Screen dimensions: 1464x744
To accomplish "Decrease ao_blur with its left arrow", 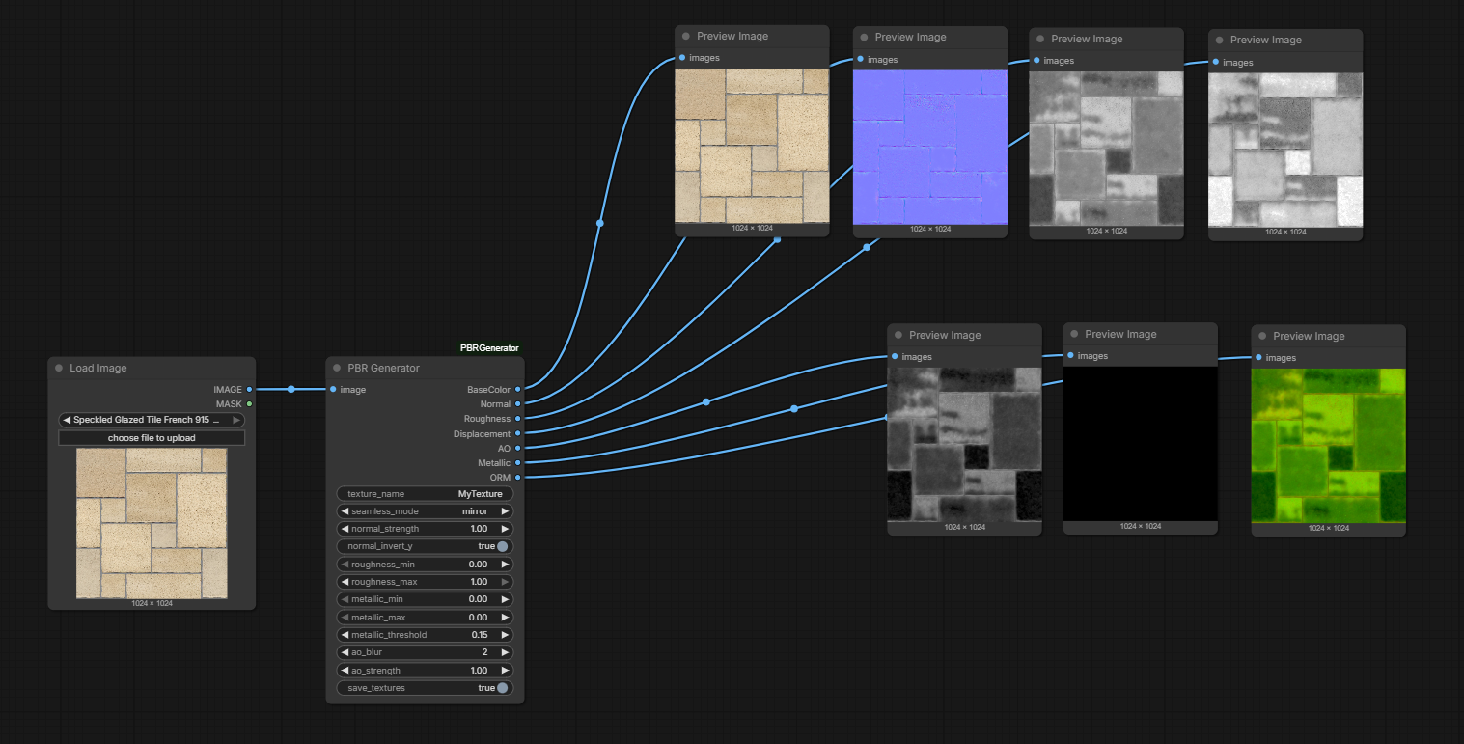I will (x=345, y=652).
